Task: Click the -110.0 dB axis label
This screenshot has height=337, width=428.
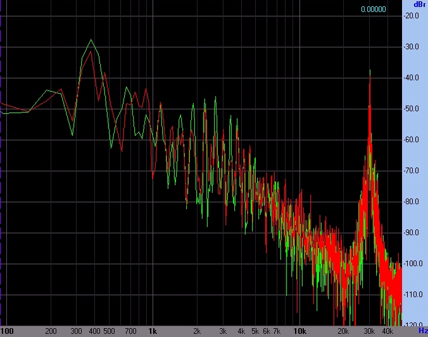Action: coord(413,295)
